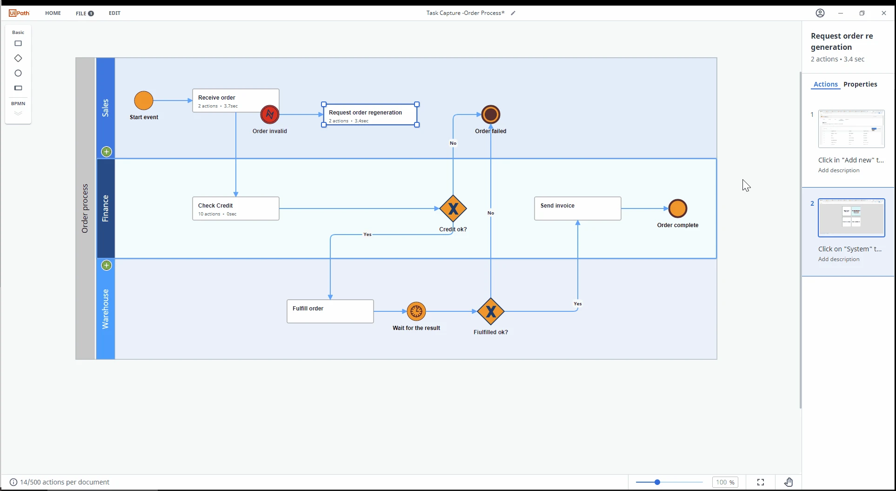Open the FILE menu

(x=85, y=13)
